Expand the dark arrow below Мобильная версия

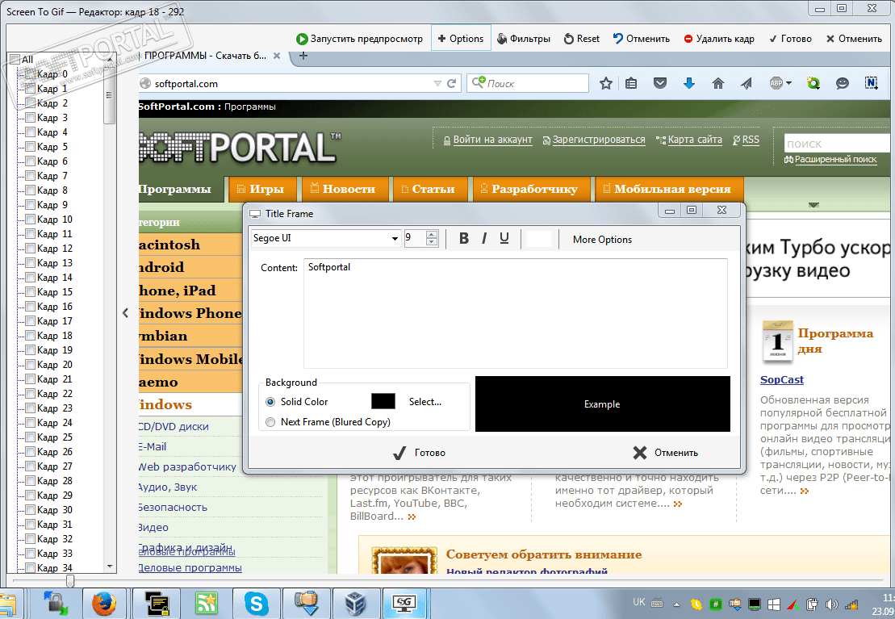[x=814, y=204]
